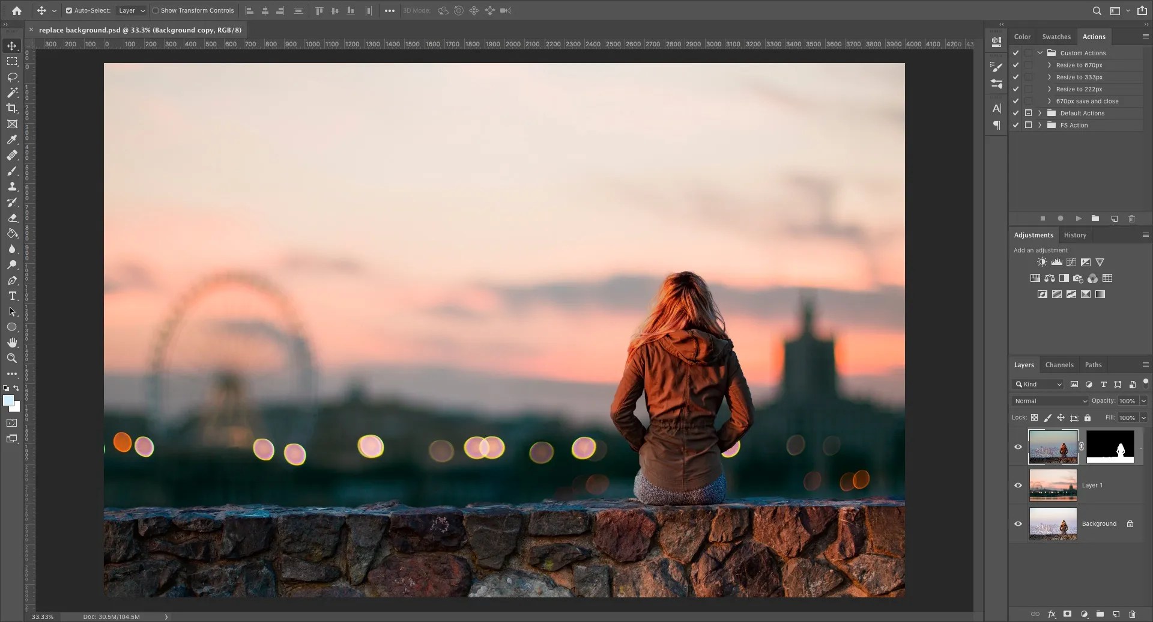Hide the Background layer
The width and height of the screenshot is (1153, 622).
1018,523
